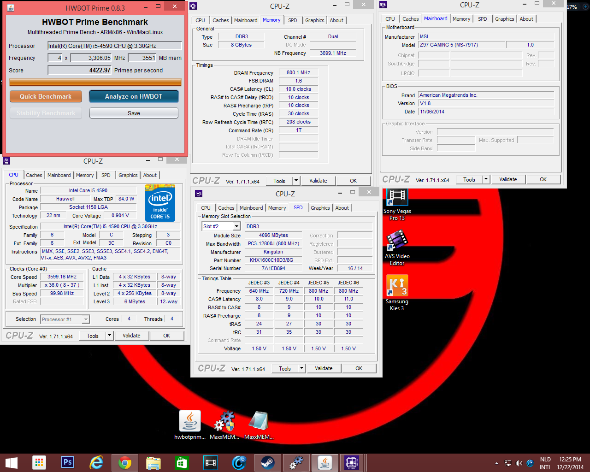This screenshot has width=590, height=472.
Task: Open Caches tab in SPD window
Action: (226, 208)
